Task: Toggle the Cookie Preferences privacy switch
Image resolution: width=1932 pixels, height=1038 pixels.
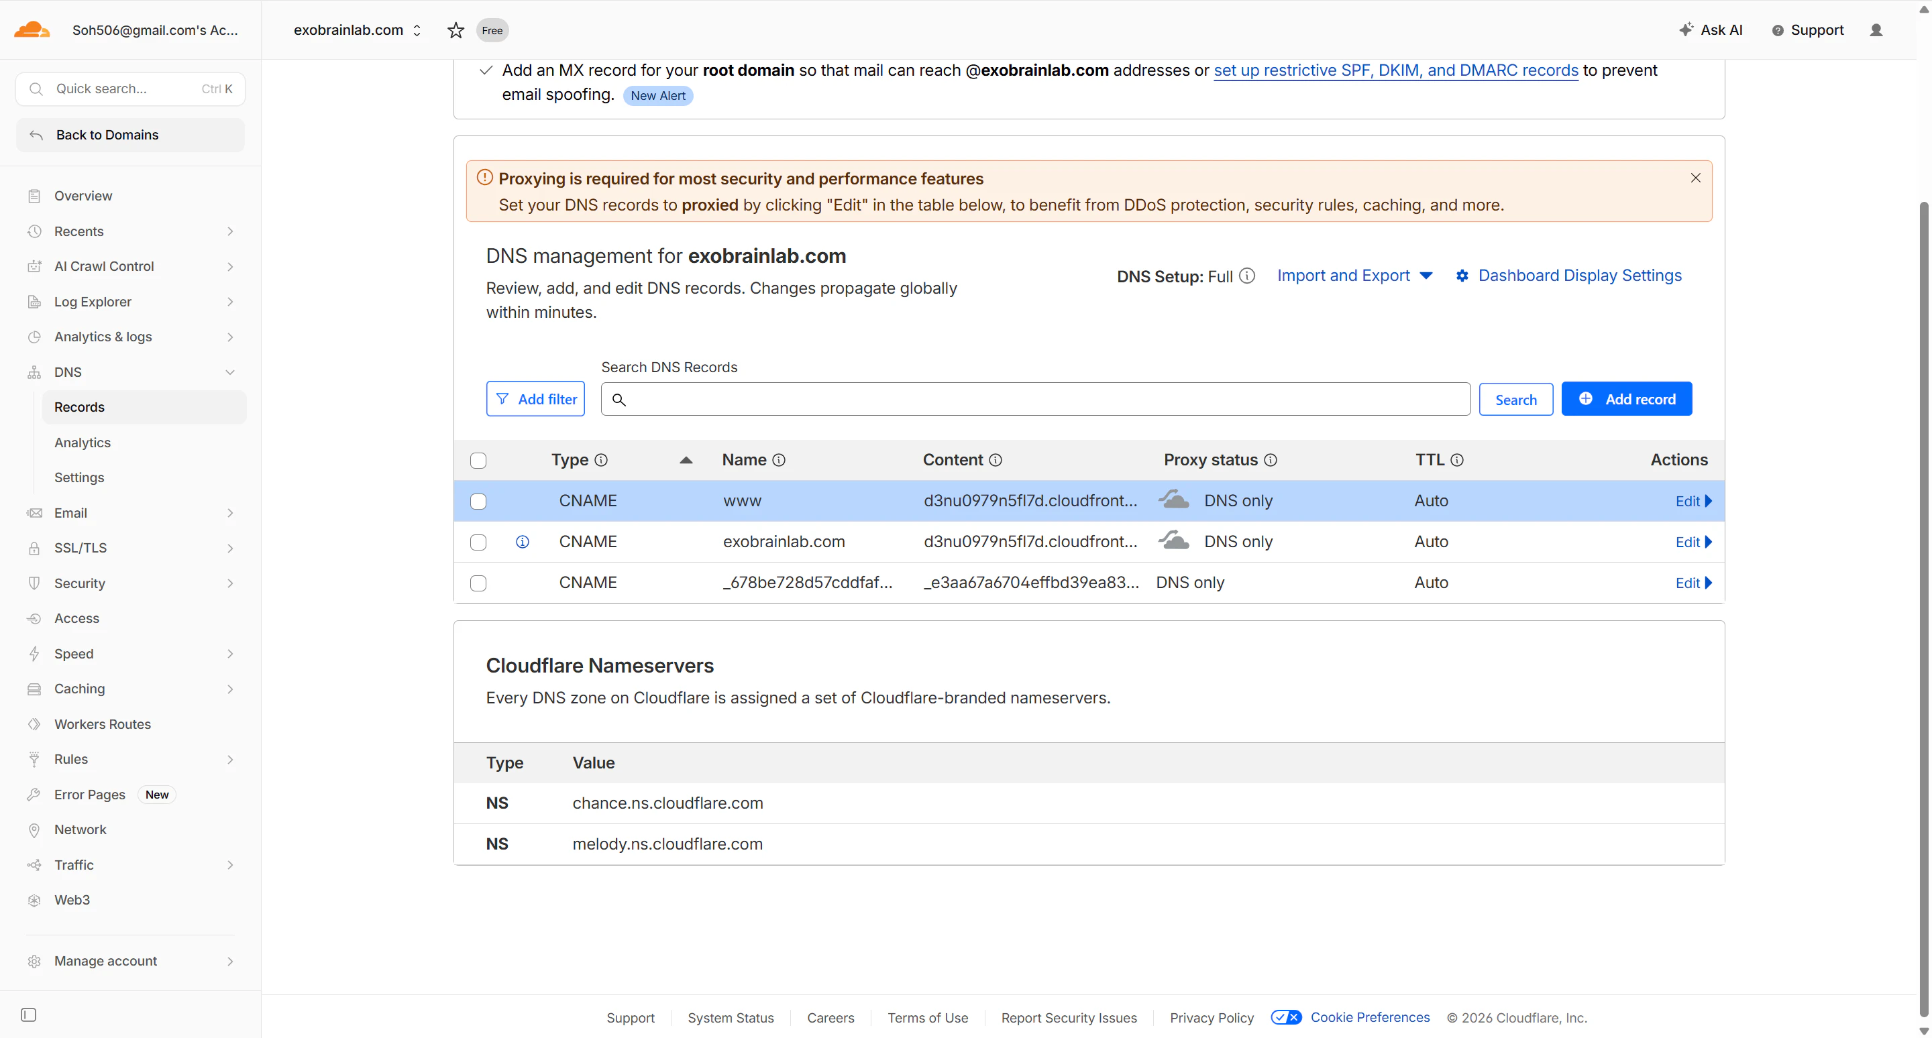Action: coord(1286,1017)
